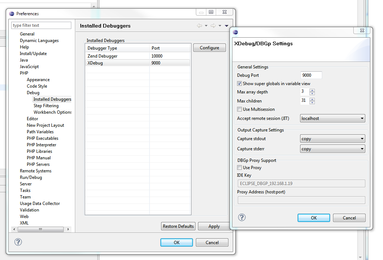Click back navigation arrow in Preferences header
Screen dimensions: 383x260
pos(199,26)
